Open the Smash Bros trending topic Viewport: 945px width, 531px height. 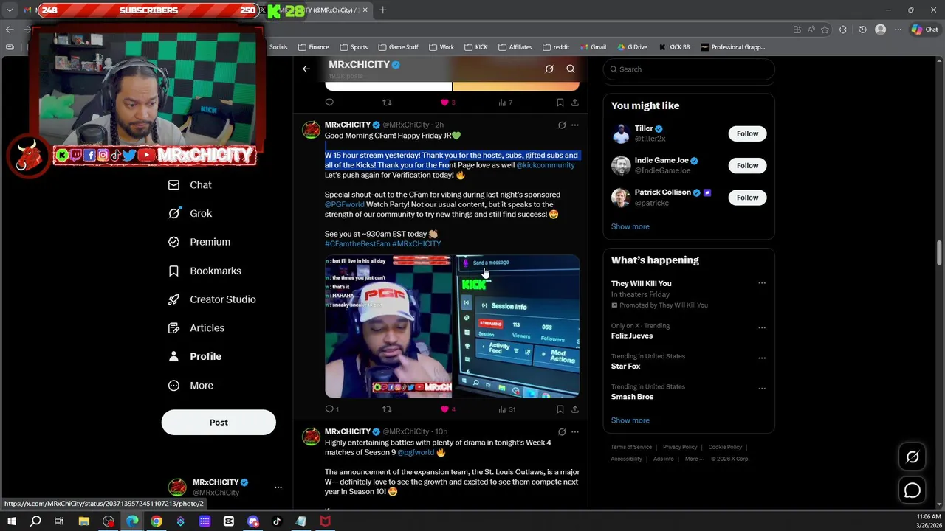[632, 397]
